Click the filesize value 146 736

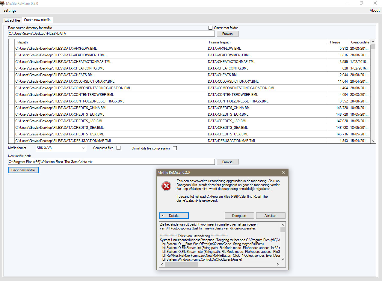[339, 134]
